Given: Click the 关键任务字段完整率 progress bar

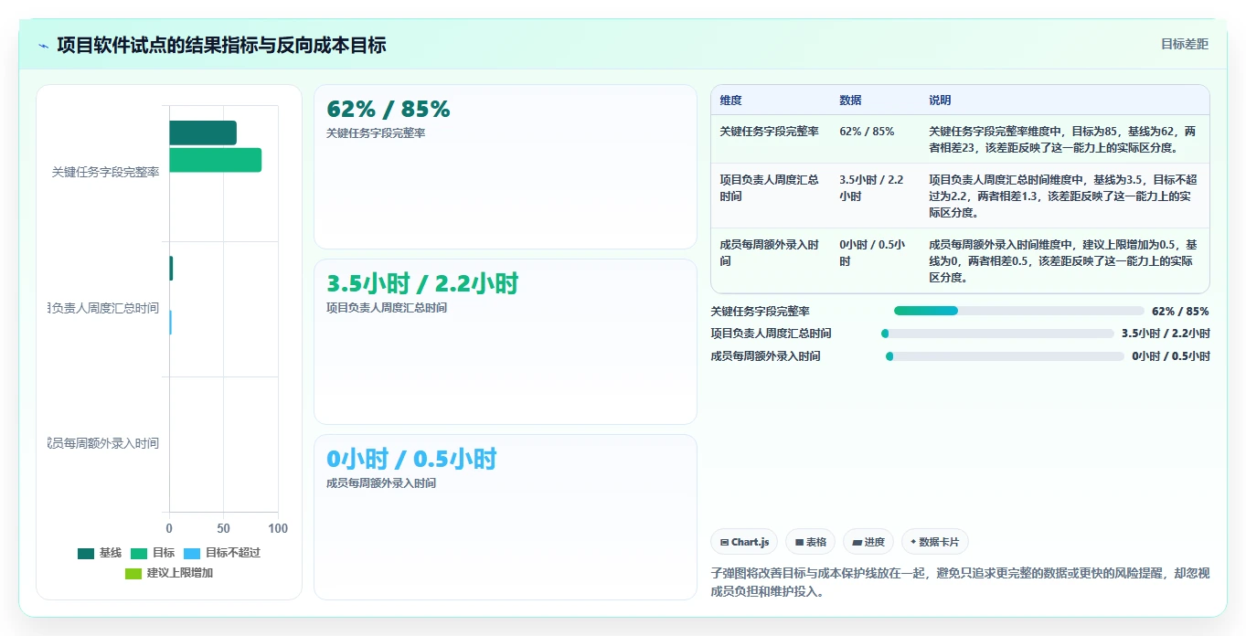Looking at the screenshot, I should point(1018,311).
